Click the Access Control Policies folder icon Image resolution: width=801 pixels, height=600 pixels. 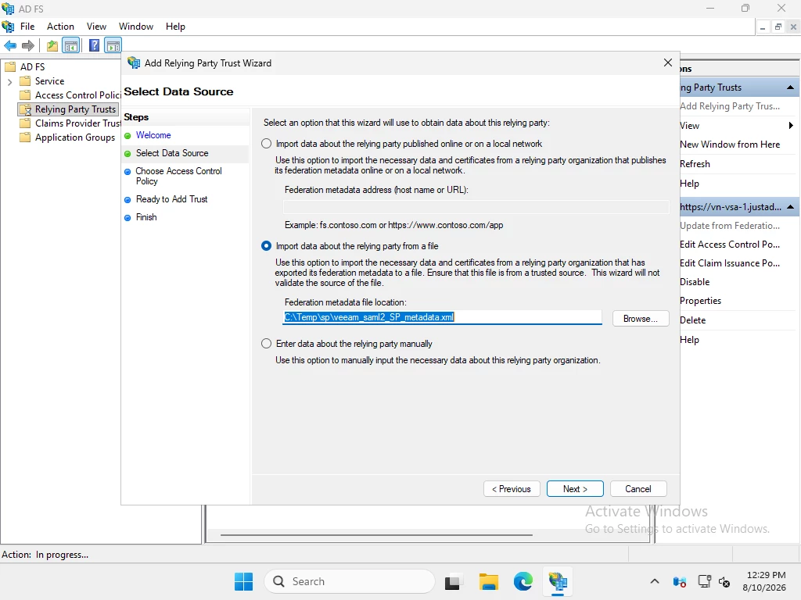click(x=25, y=95)
